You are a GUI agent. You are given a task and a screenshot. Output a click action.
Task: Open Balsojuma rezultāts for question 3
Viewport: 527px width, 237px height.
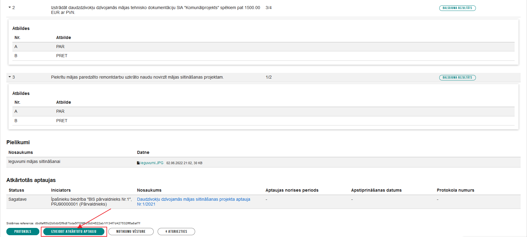pos(457,78)
